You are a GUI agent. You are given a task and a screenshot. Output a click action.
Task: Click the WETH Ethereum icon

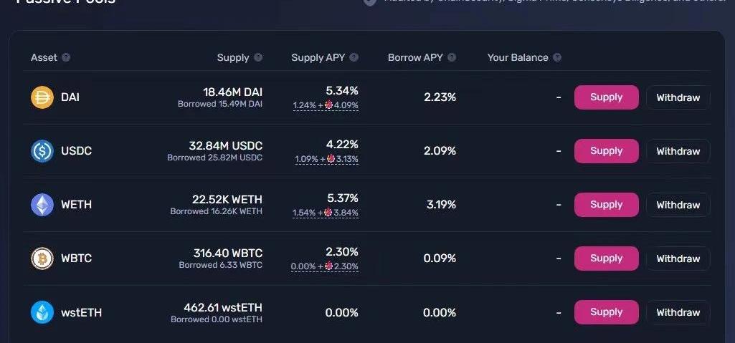pyautogui.click(x=42, y=205)
